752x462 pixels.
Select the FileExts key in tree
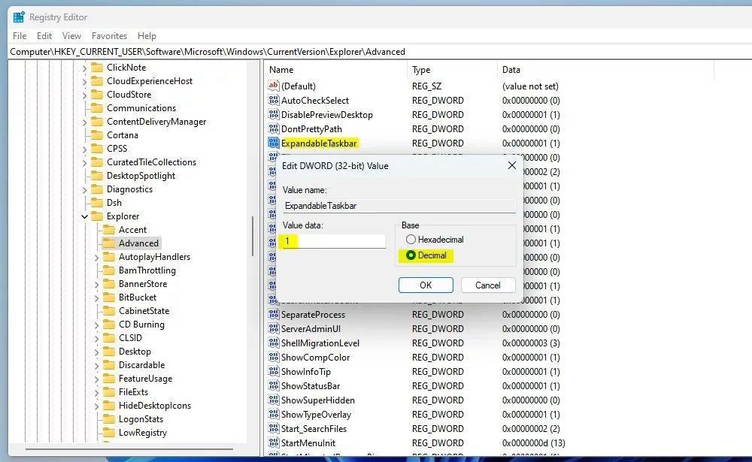point(133,391)
